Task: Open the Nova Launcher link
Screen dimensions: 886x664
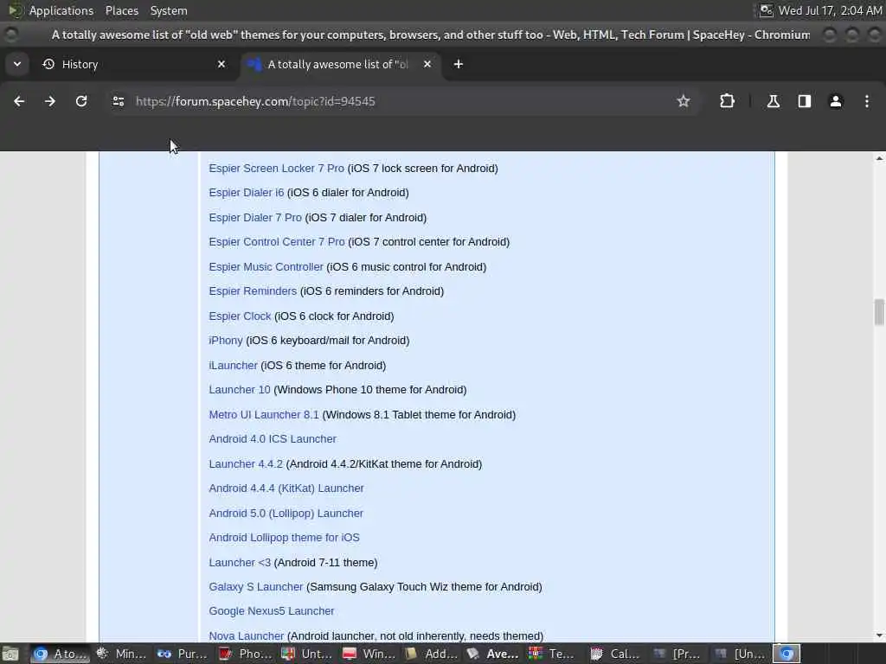Action: coord(247,635)
